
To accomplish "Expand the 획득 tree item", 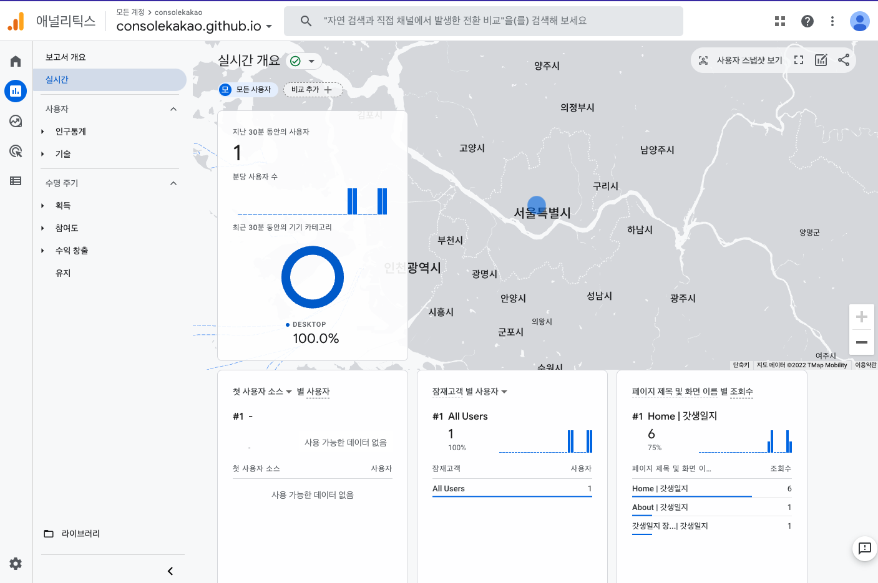I will tap(43, 206).
